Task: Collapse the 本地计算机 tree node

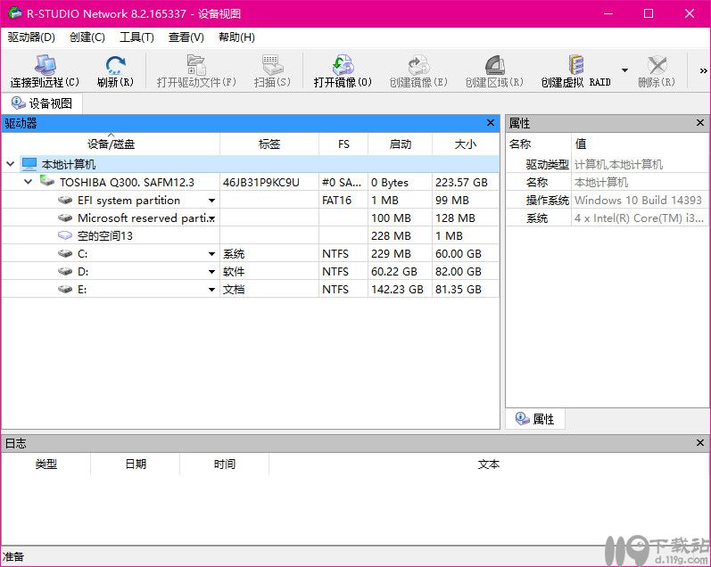Action: tap(11, 164)
